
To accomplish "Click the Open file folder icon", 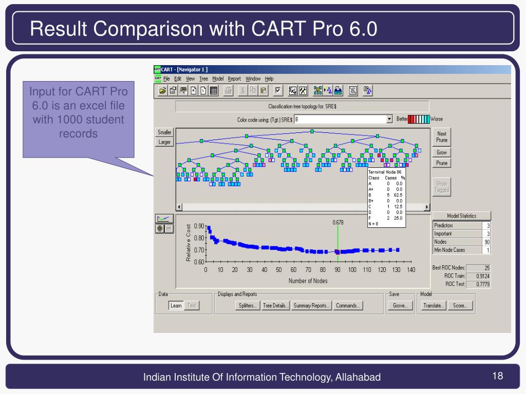I will pos(163,90).
